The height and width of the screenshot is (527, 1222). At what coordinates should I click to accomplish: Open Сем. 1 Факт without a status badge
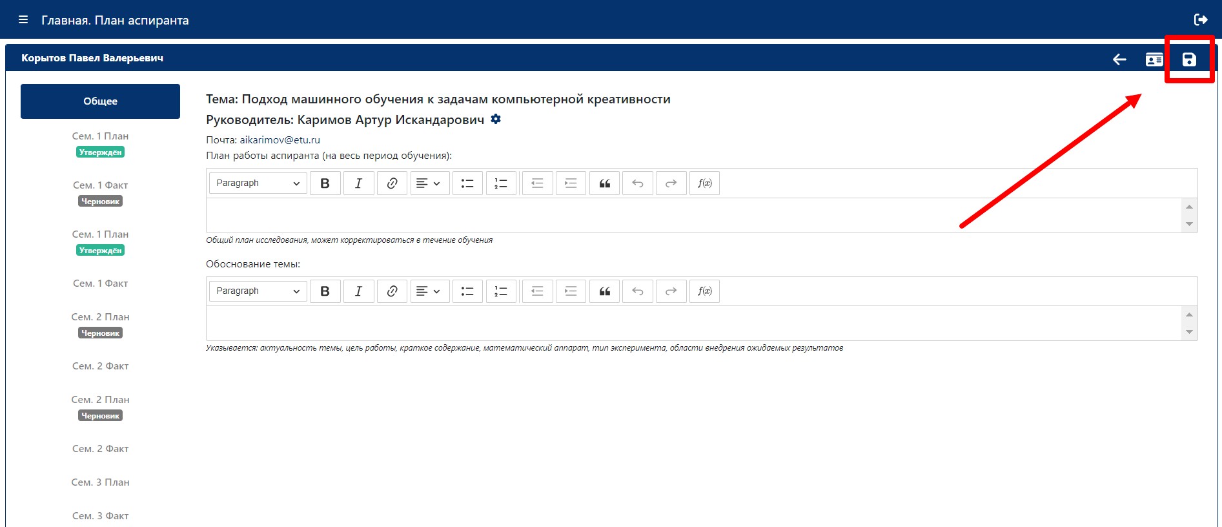(100, 283)
